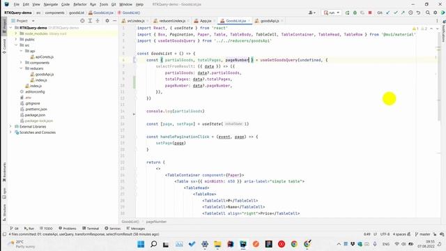
Task: Open the Refactor menu
Action: (80, 5)
